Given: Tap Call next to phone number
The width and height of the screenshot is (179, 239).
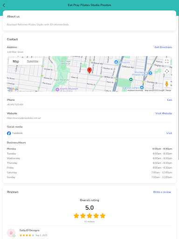Looking at the screenshot, I should (170, 100).
